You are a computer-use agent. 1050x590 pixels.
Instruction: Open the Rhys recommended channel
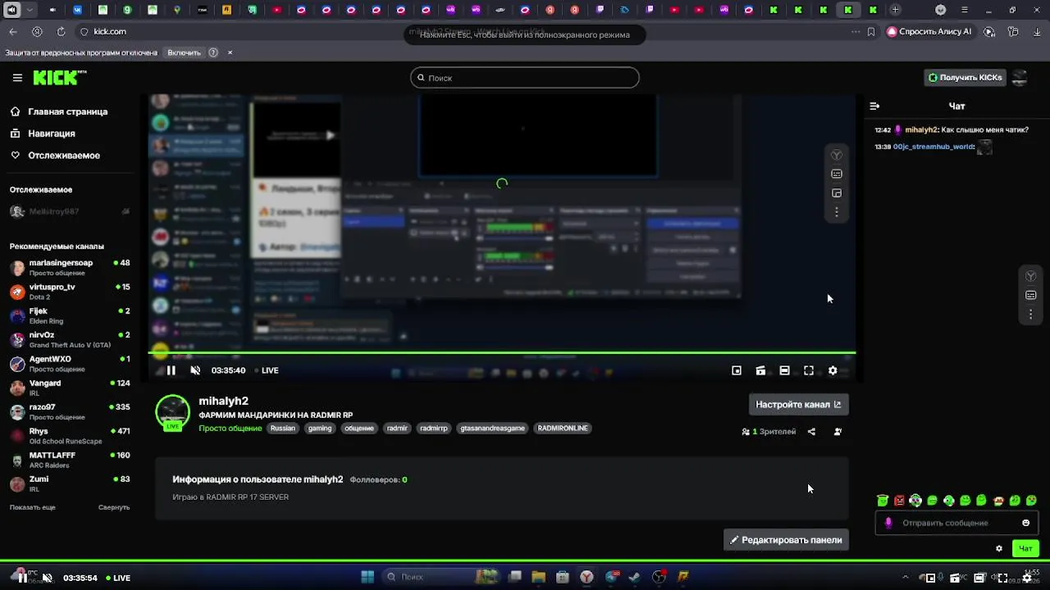tap(70, 436)
